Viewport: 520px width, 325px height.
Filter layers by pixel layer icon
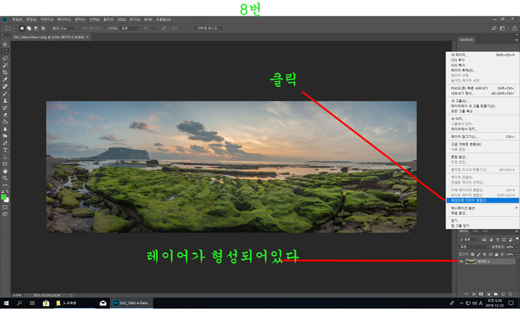484,239
